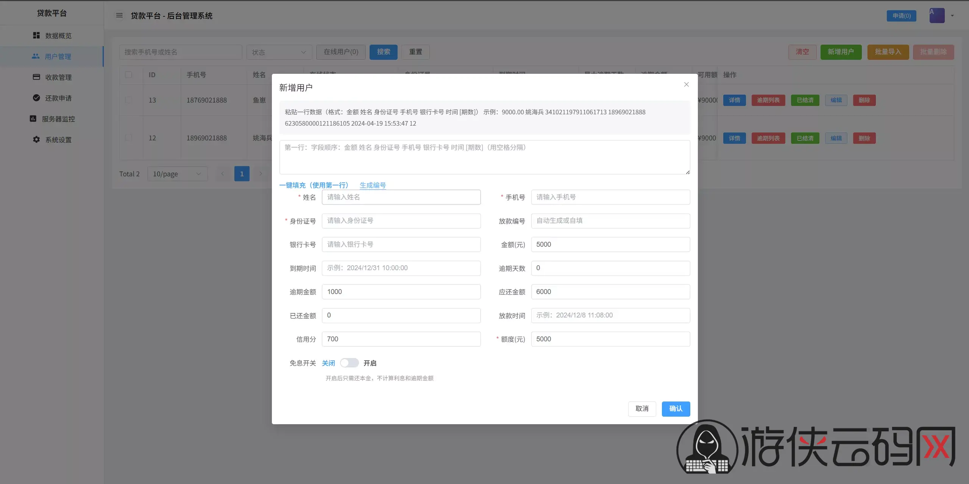969x484 pixels.
Task: Click the 服务器监控 chart icon
Action: pyautogui.click(x=33, y=118)
